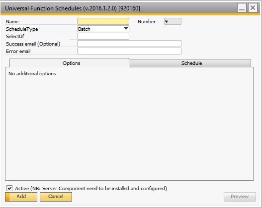
Task: Toggle the Active checkbox
Action: (9, 188)
